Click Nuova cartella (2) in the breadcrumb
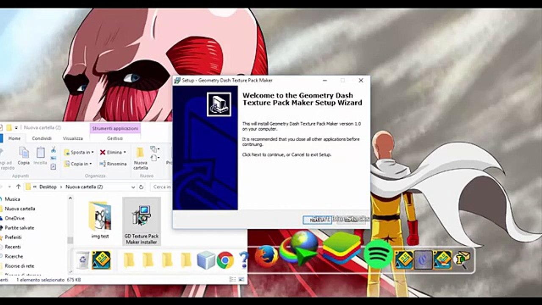542x305 pixels. click(x=84, y=187)
